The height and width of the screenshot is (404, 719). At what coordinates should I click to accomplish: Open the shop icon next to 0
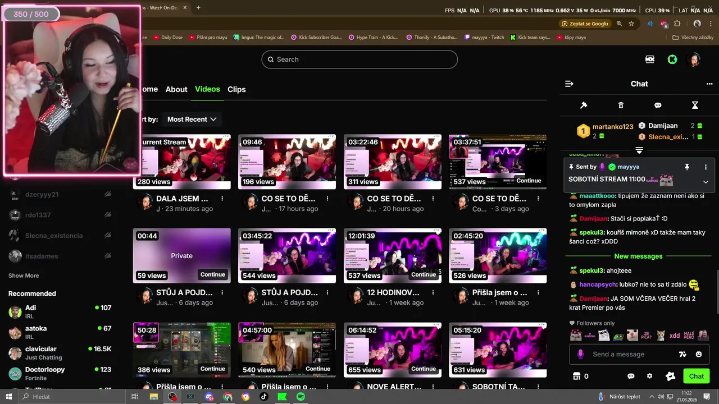pos(576,377)
